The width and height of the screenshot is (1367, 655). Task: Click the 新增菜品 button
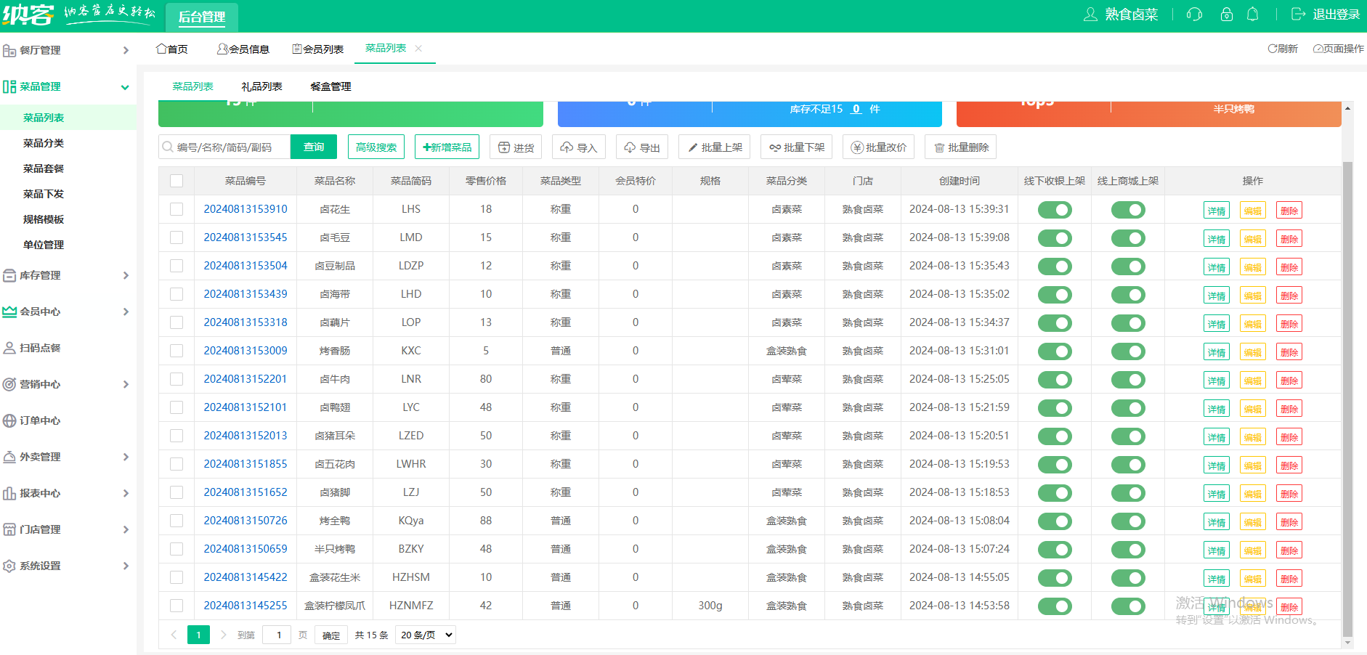click(x=447, y=147)
